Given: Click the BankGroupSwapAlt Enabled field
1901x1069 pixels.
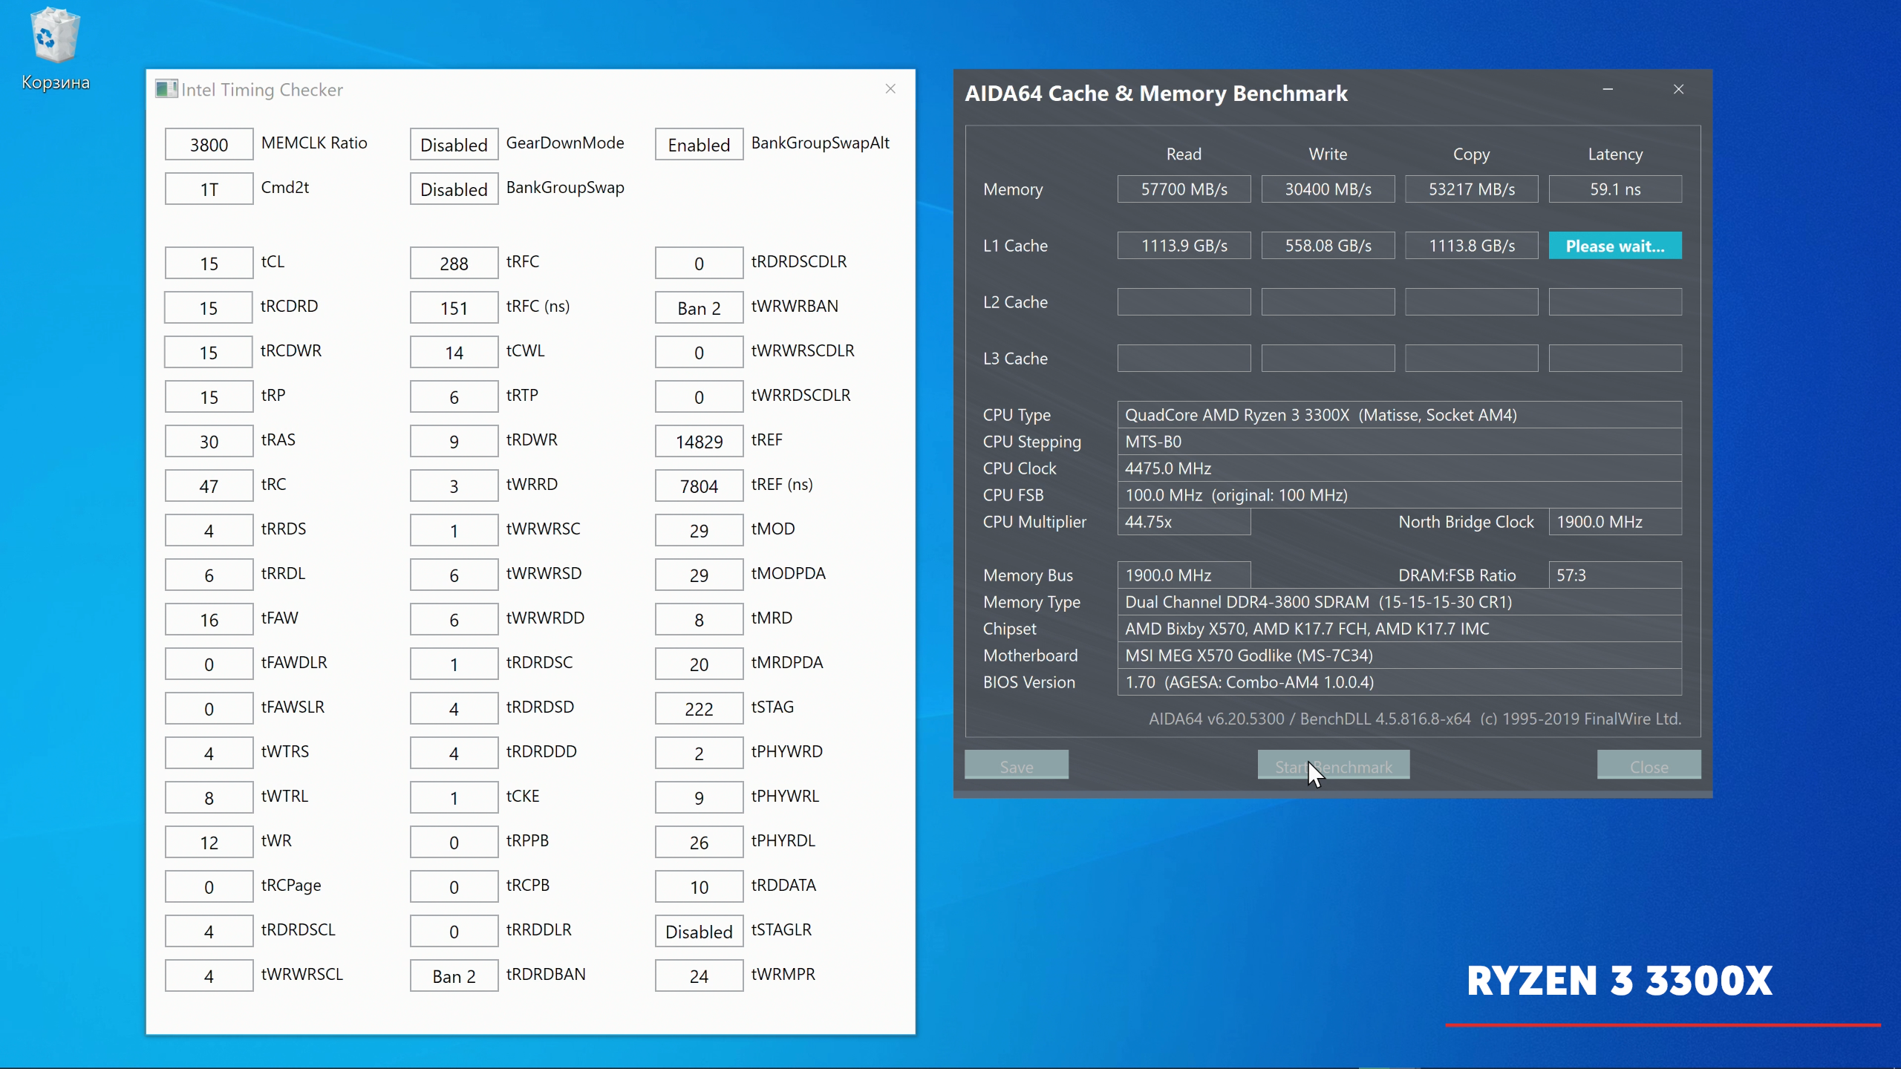Looking at the screenshot, I should 699,144.
